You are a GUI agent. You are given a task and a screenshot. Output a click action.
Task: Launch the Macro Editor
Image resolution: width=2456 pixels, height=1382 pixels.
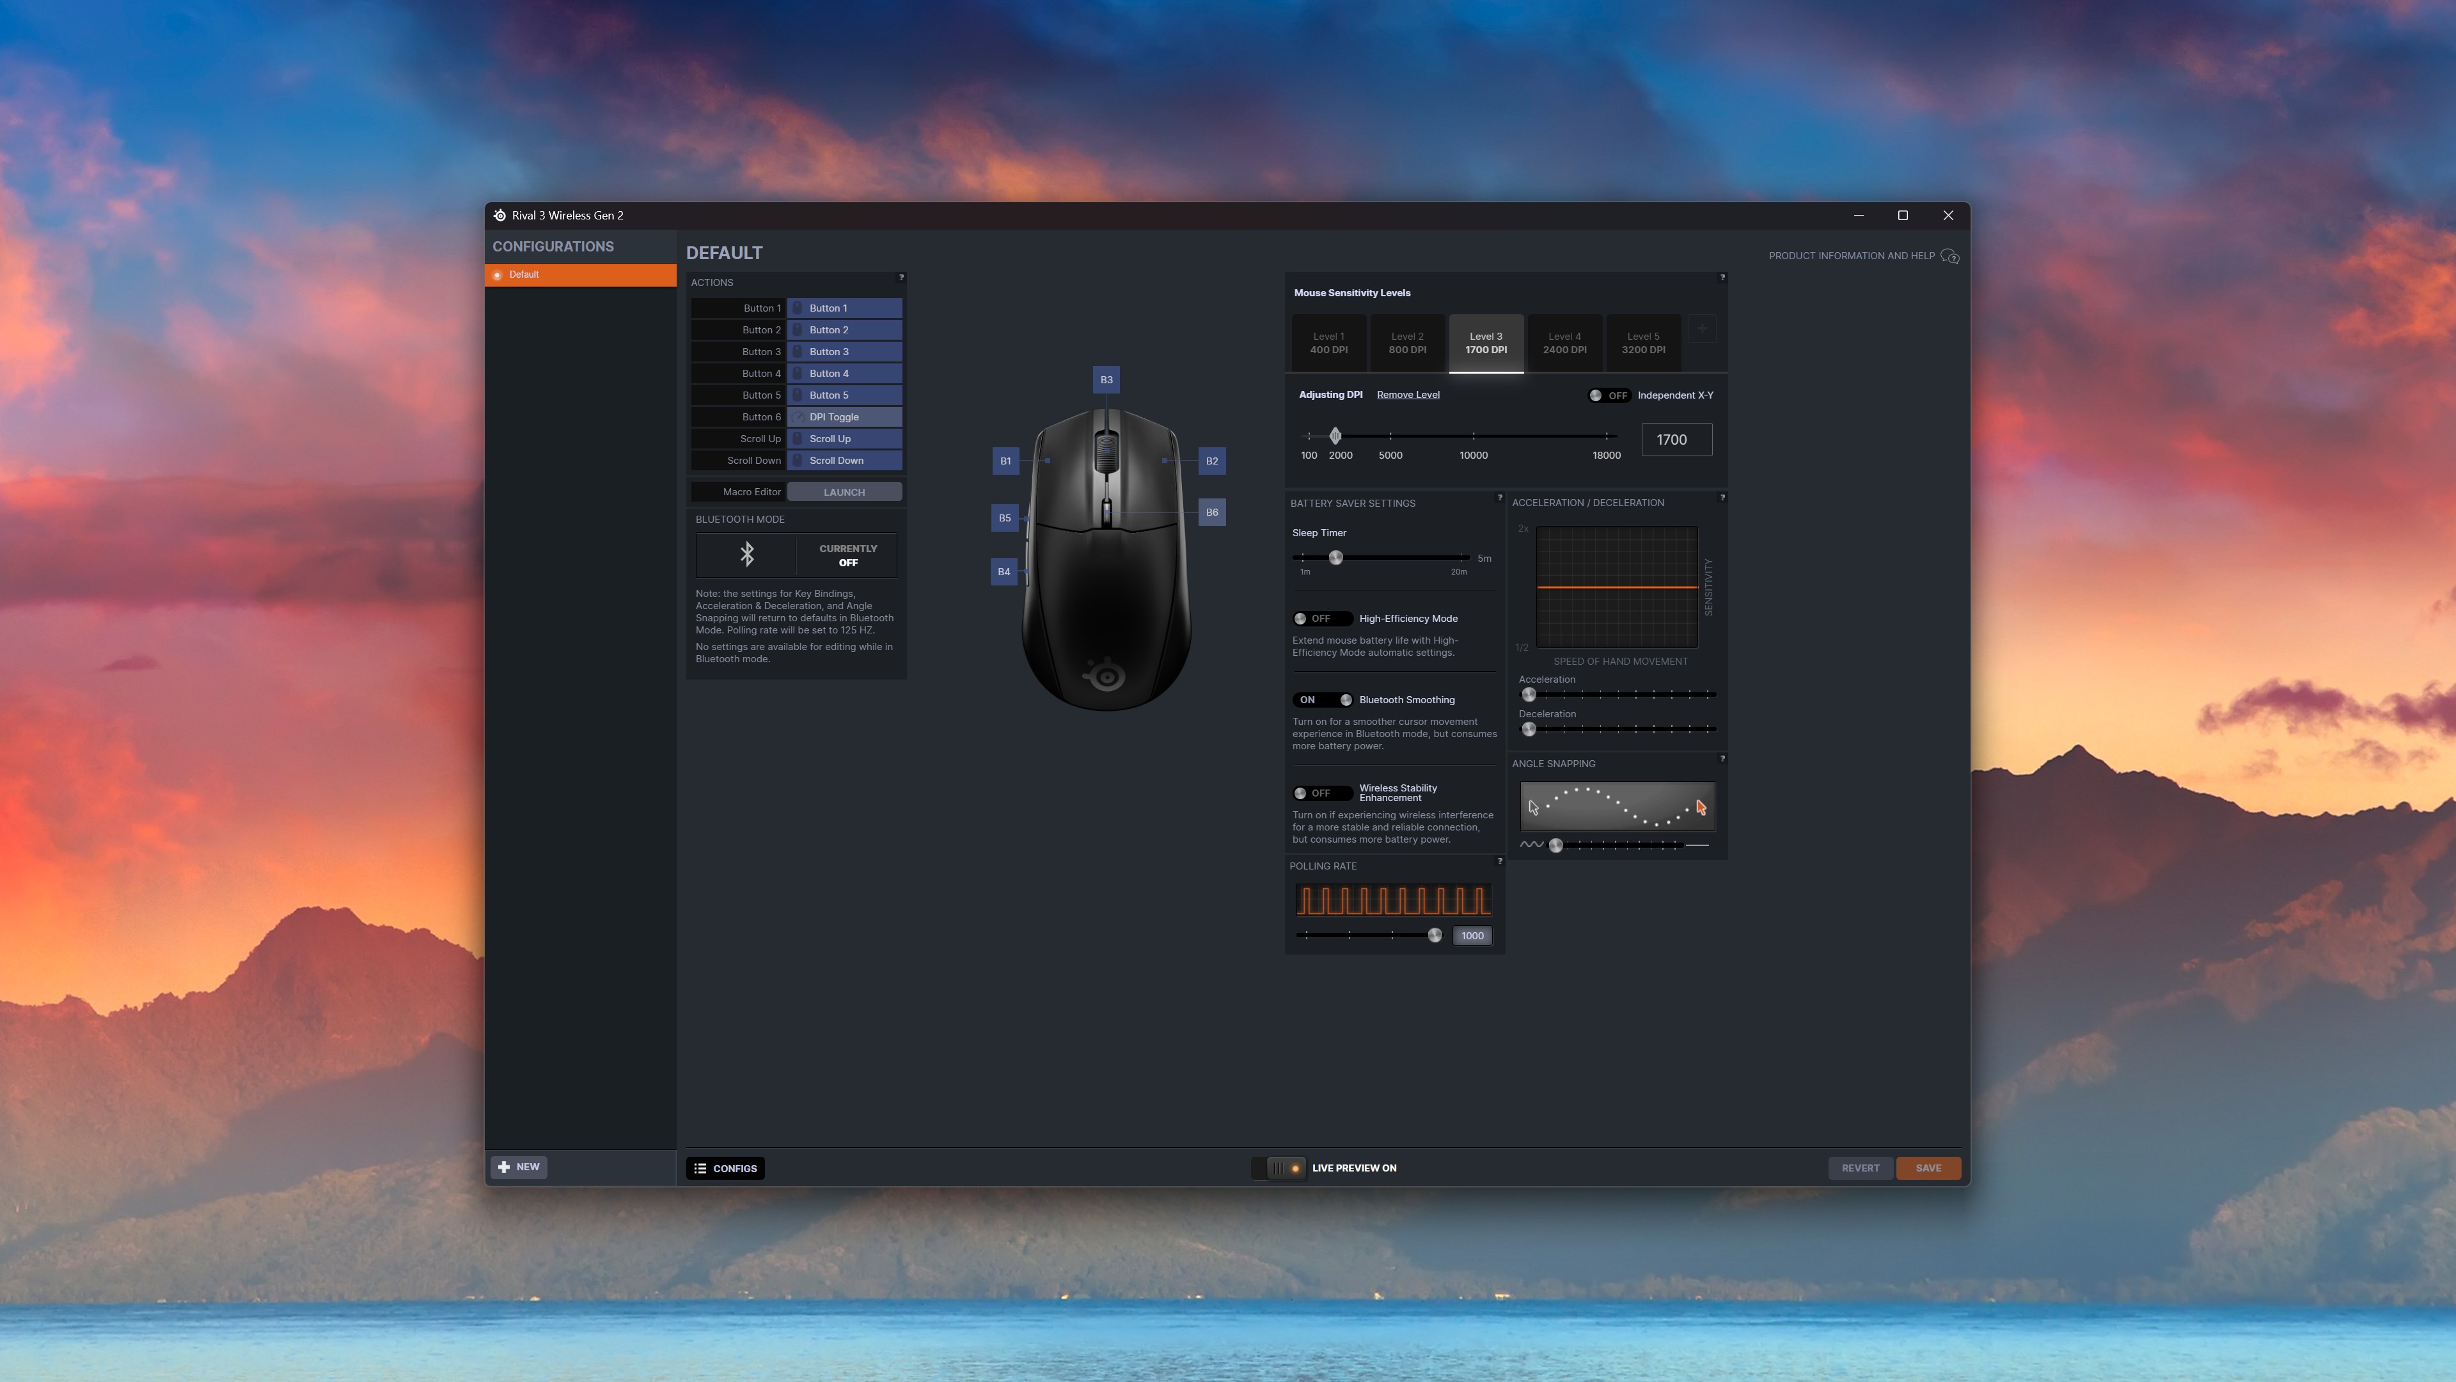click(x=845, y=492)
